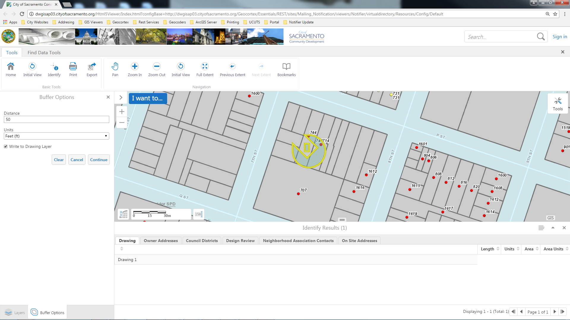Bookmark this page star icon
This screenshot has height=320, width=570.
pyautogui.click(x=555, y=14)
